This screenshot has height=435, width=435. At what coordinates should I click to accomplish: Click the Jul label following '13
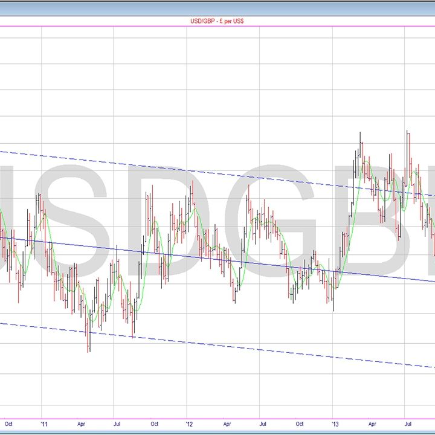click(408, 424)
